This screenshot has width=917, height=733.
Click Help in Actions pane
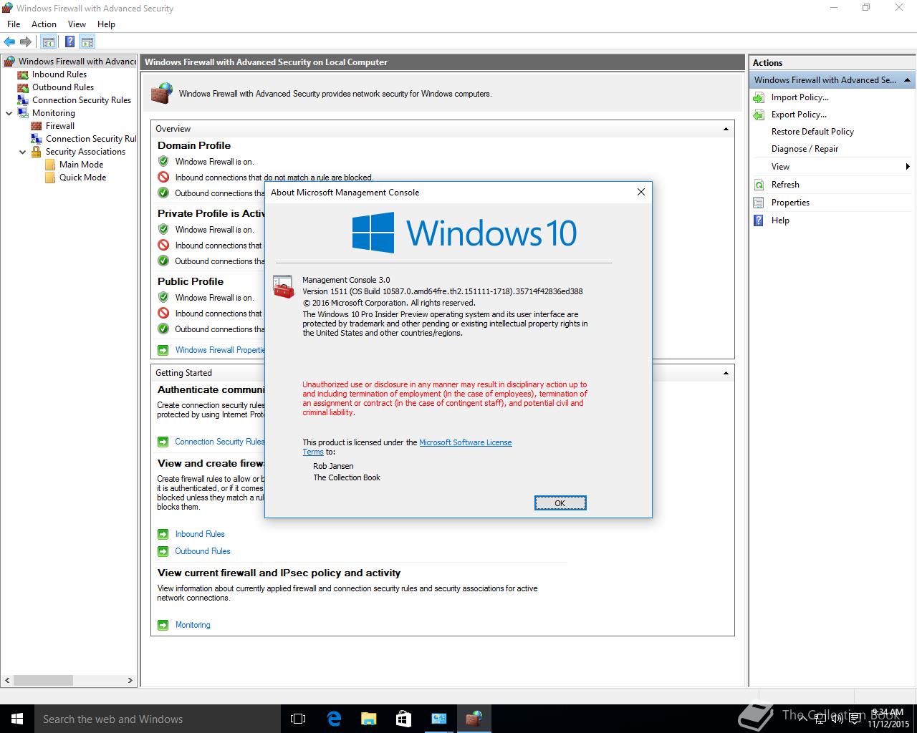pyautogui.click(x=780, y=220)
